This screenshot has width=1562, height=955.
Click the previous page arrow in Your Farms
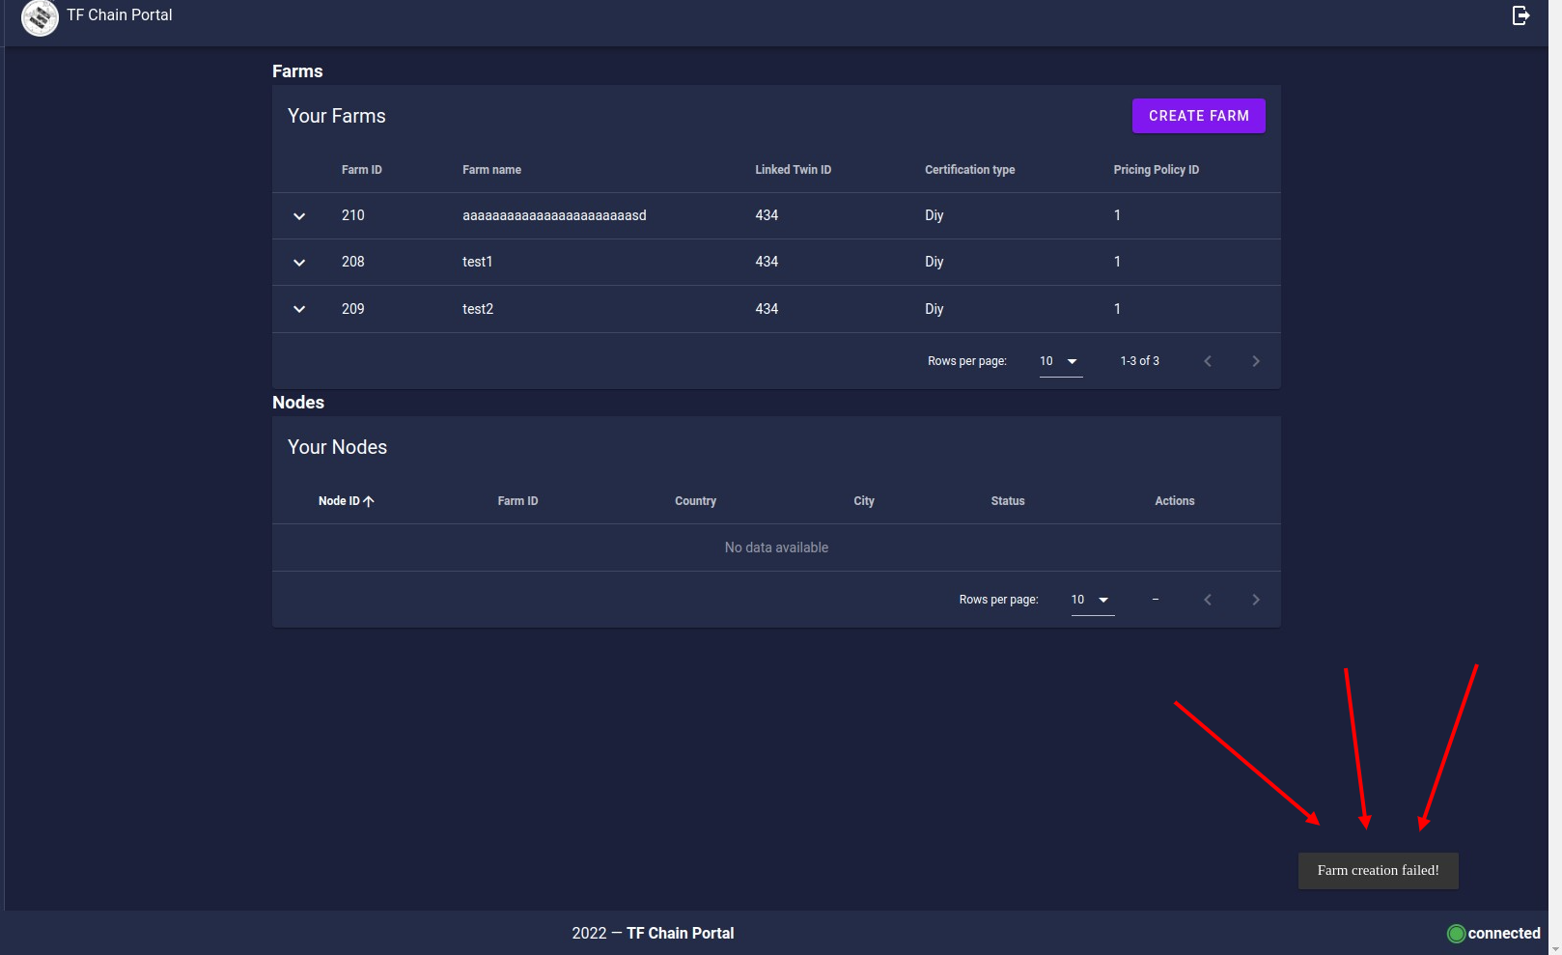tap(1208, 360)
